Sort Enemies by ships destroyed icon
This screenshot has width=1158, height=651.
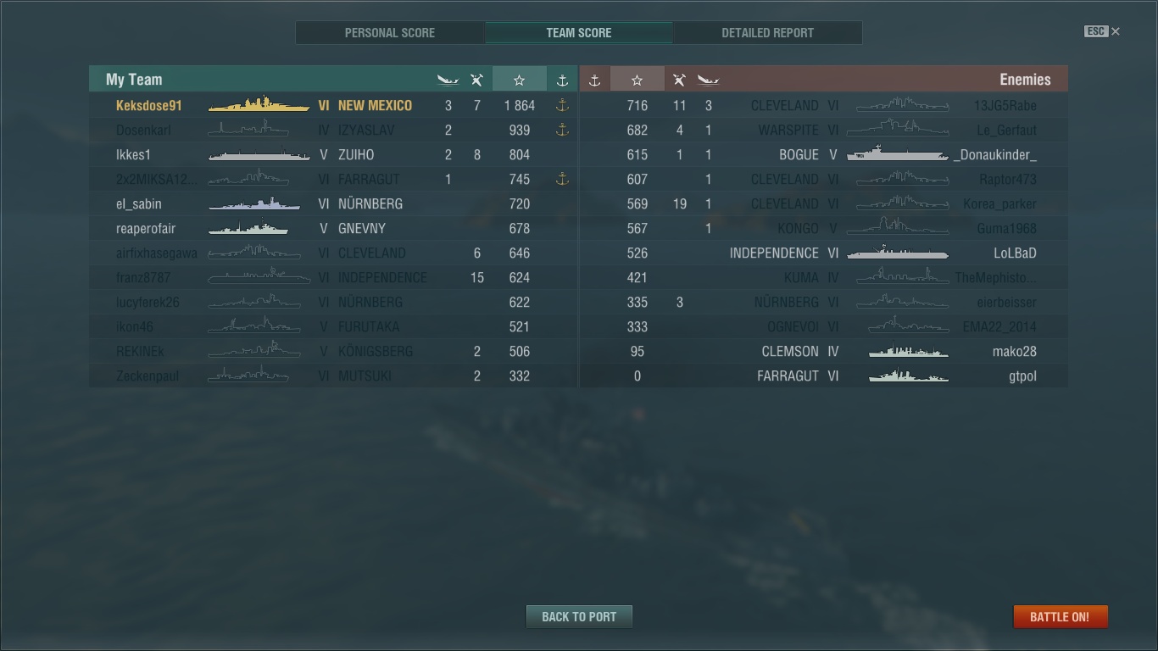(x=708, y=80)
